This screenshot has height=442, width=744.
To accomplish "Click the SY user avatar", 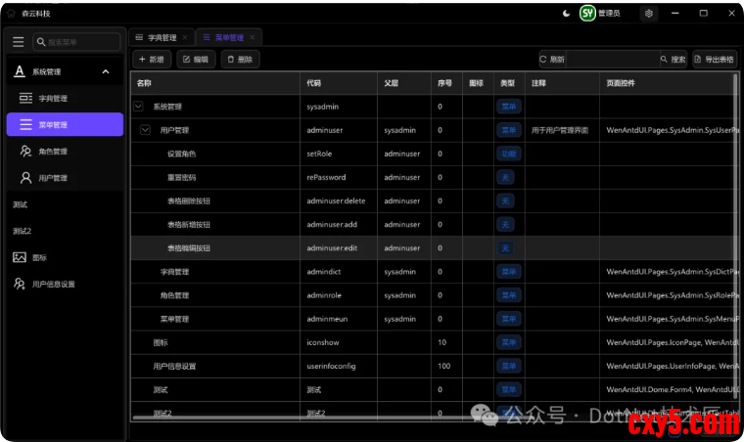I will tap(587, 14).
